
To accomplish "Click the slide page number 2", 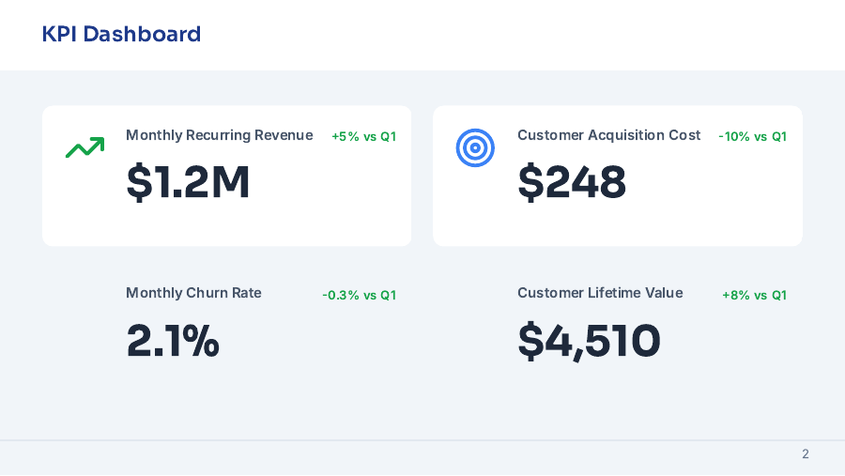I will click(x=805, y=454).
